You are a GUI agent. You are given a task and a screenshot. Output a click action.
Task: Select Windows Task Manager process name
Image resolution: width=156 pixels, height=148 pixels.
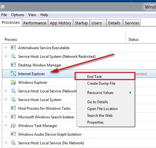pos(38,126)
